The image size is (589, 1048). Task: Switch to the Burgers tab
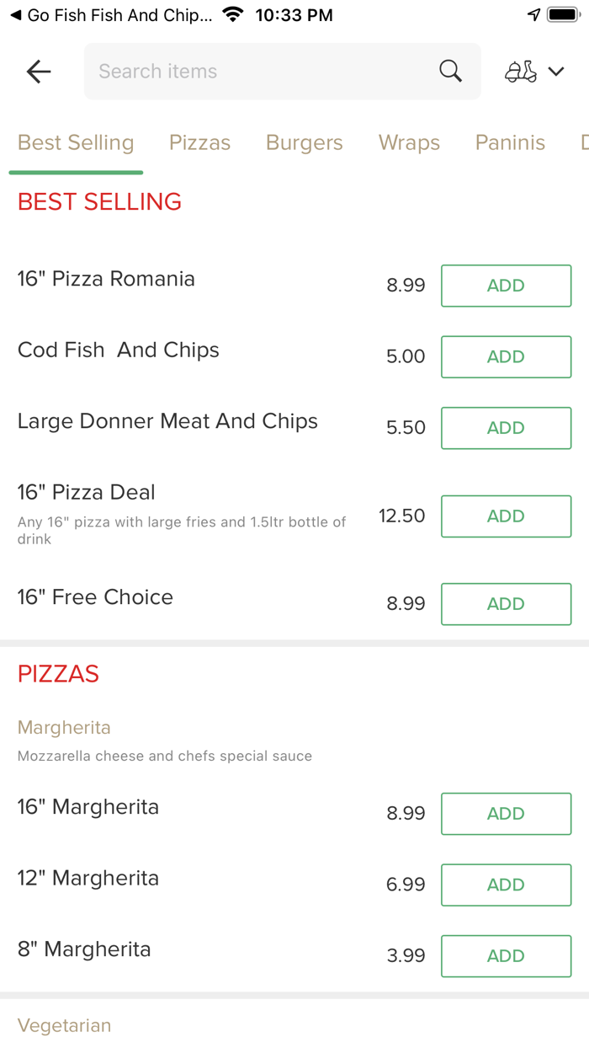point(305,142)
